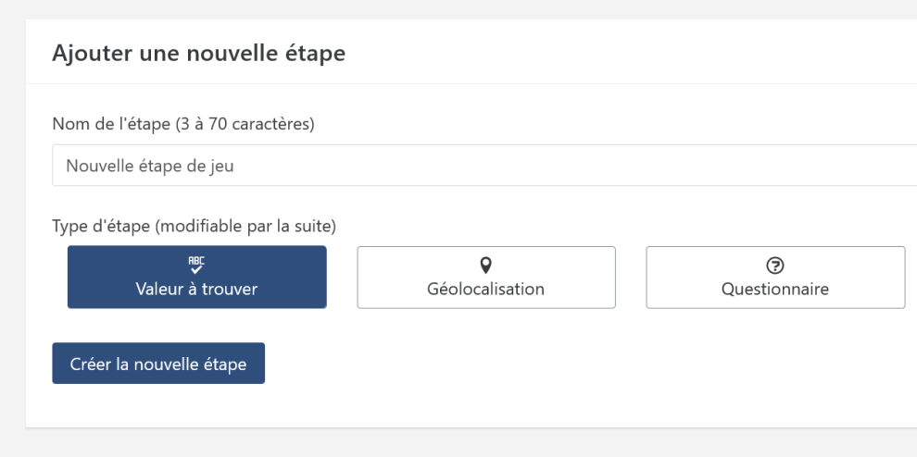Click the question mark icon for Questionnaire
Screen dimensions: 917x457
pos(774,266)
